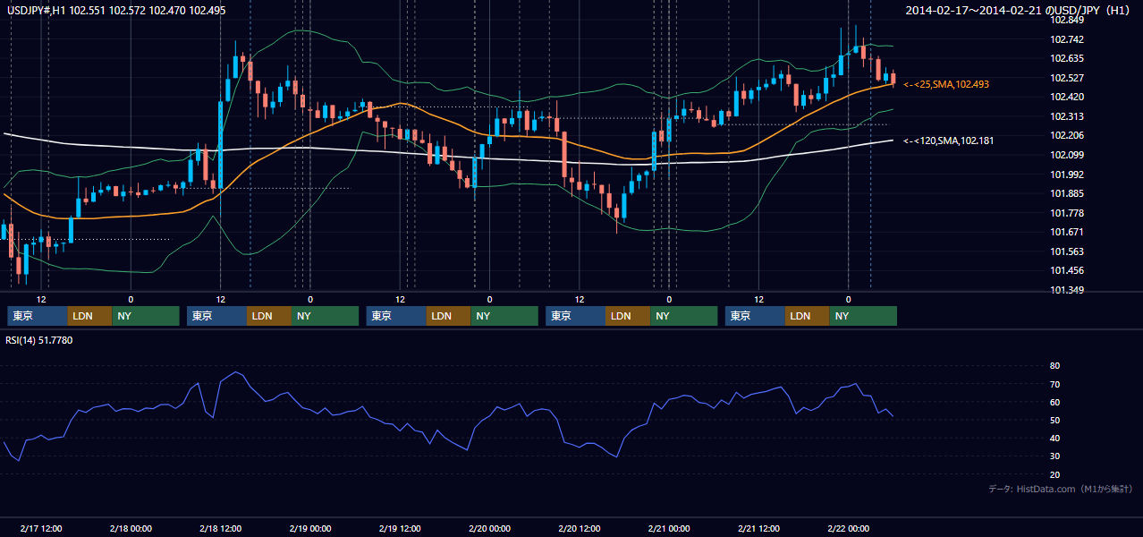
Task: Click RSI scale value 20
Action: point(1054,474)
